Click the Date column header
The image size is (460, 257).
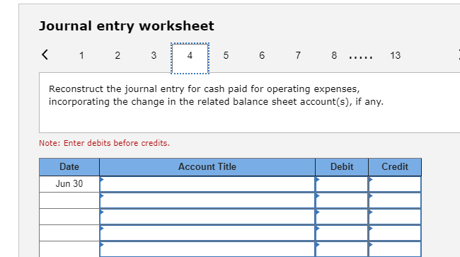pos(69,167)
